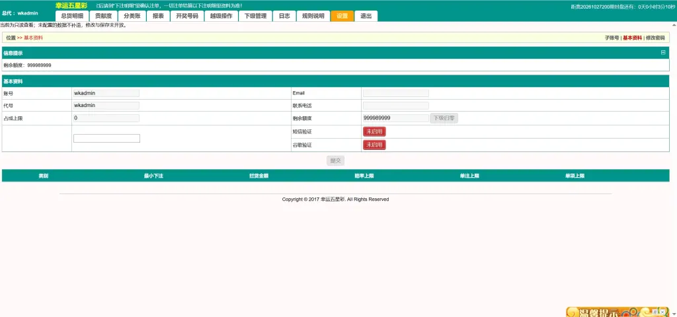Open the 规则说明 tab
The image size is (677, 317).
coord(313,16)
